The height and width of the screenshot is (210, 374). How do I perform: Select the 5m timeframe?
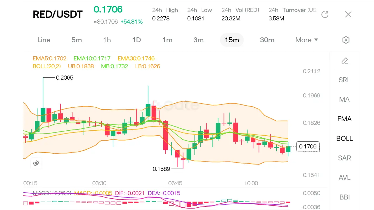tap(77, 40)
